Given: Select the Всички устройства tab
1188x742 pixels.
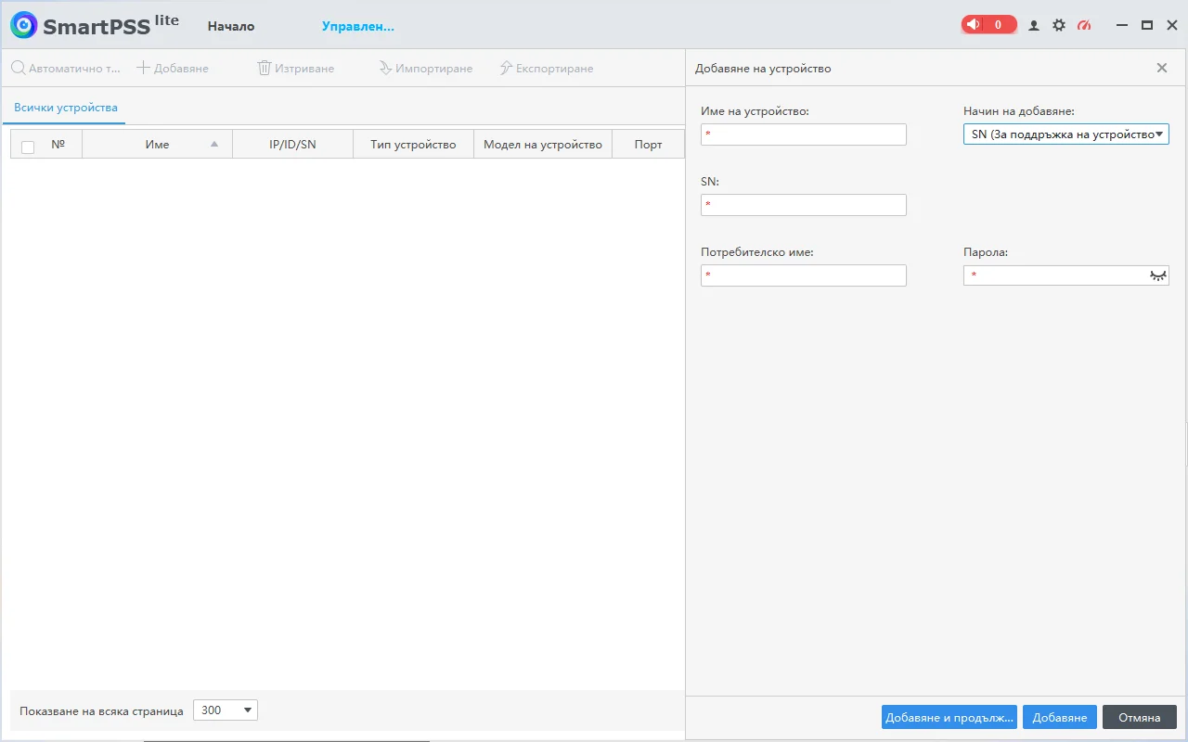Looking at the screenshot, I should pos(66,108).
